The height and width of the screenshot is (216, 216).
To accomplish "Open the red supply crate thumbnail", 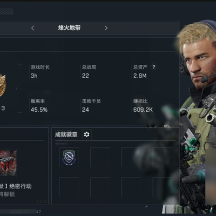I will (8, 163).
